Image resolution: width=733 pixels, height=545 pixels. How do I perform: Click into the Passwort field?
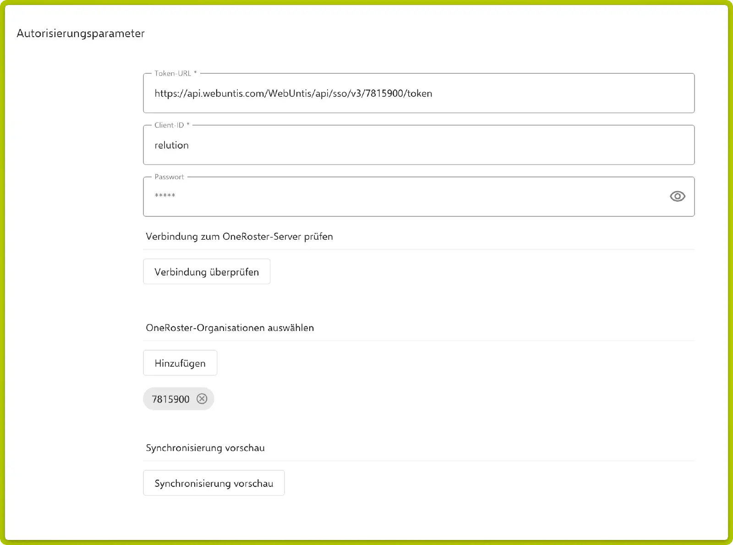coord(419,197)
